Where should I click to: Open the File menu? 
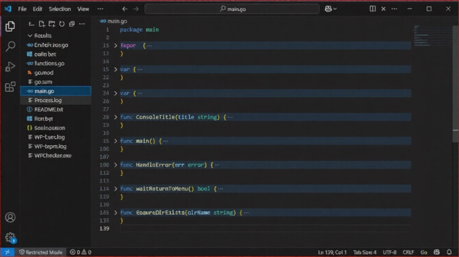(22, 9)
